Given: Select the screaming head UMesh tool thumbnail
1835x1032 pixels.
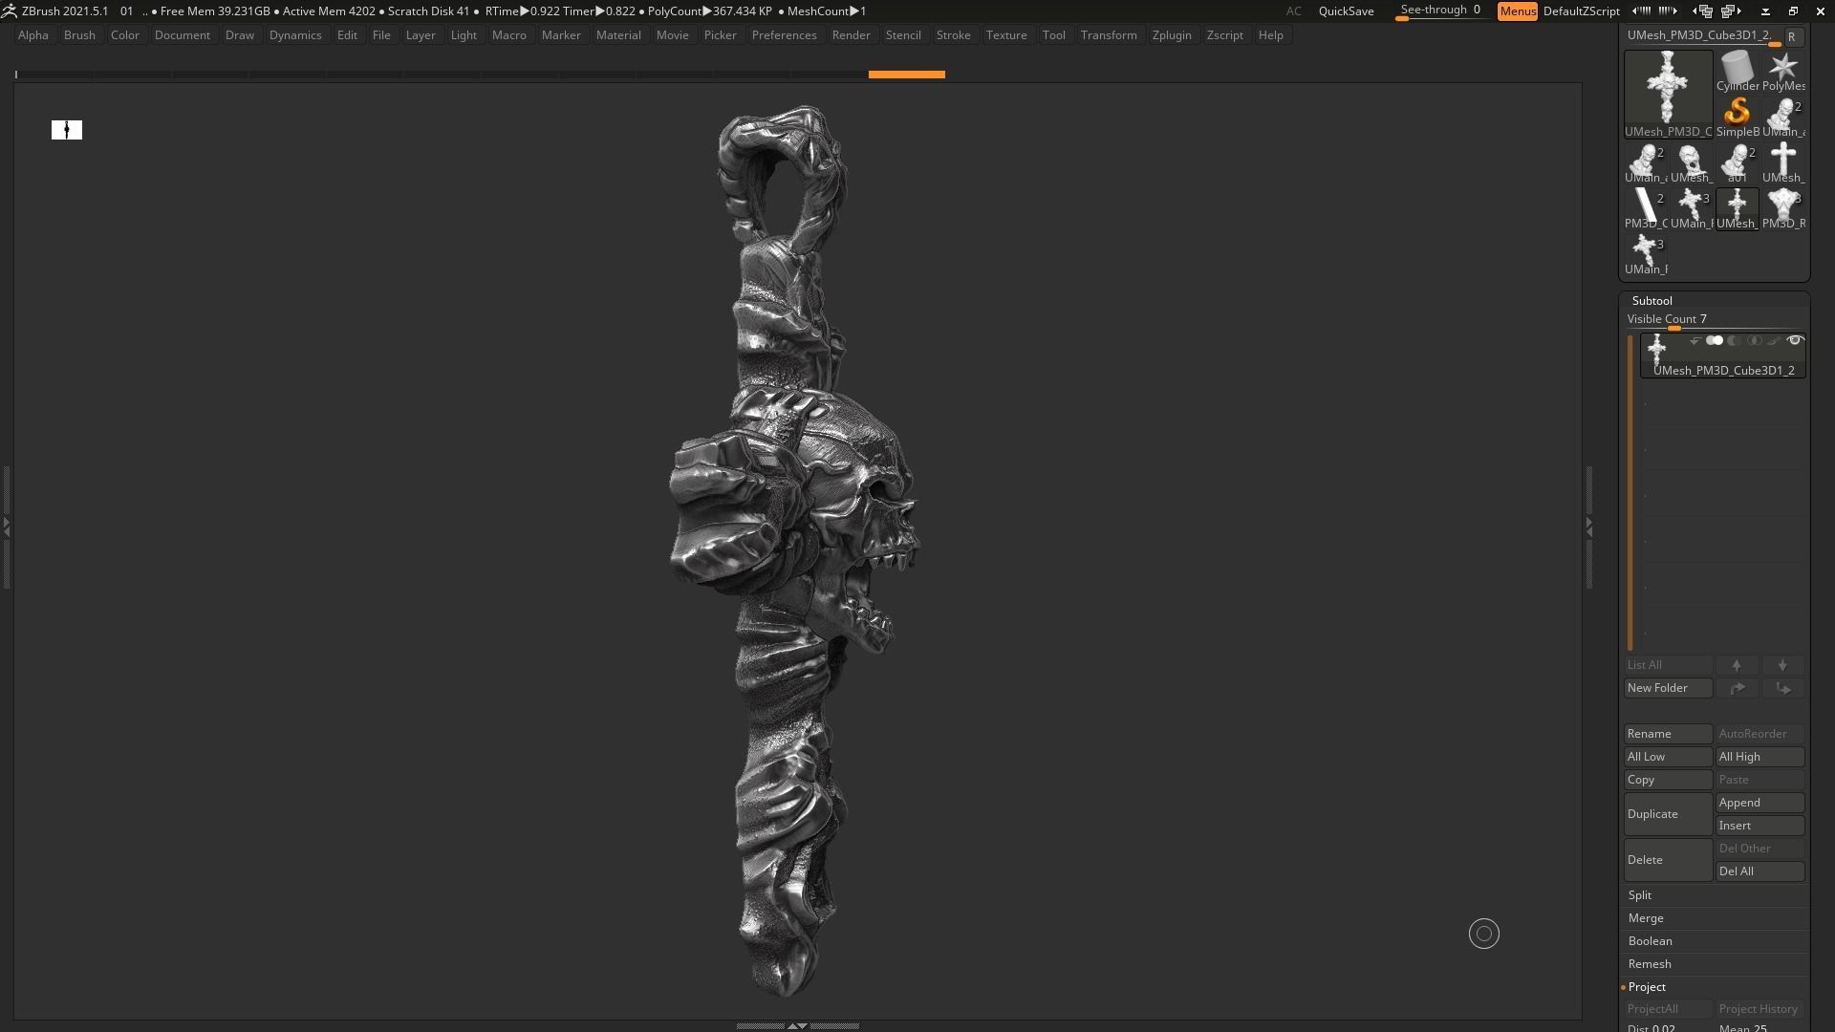Looking at the screenshot, I should point(1691,163).
